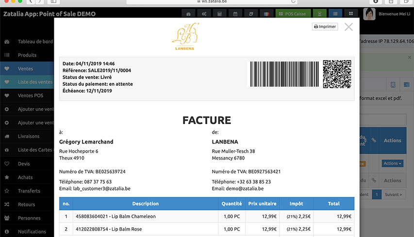Image resolution: width=414 pixels, height=237 pixels.
Task: Open the Safari downloads icon
Action: (x=376, y=1)
